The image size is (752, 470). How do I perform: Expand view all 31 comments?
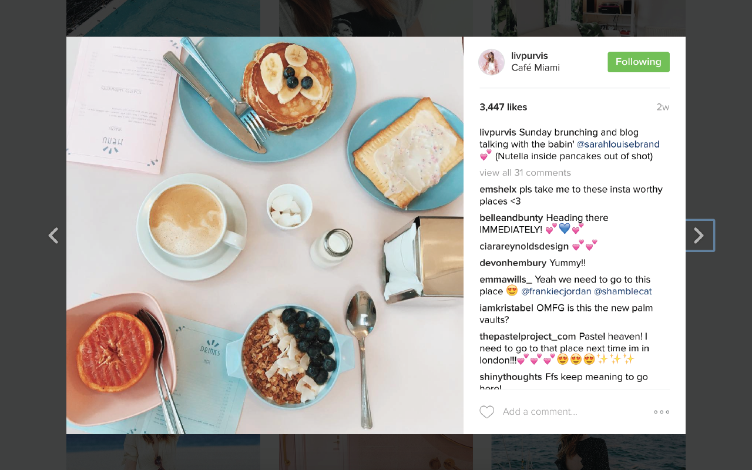(525, 173)
